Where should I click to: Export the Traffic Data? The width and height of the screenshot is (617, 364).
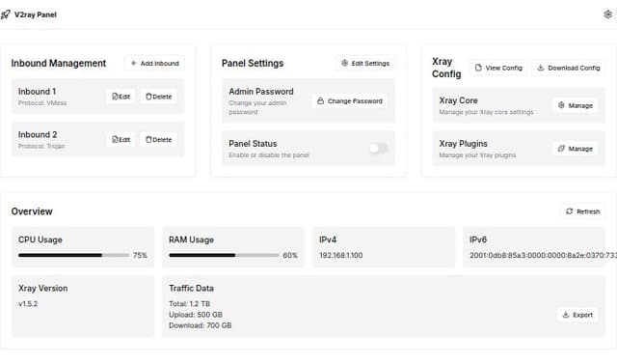pos(577,315)
